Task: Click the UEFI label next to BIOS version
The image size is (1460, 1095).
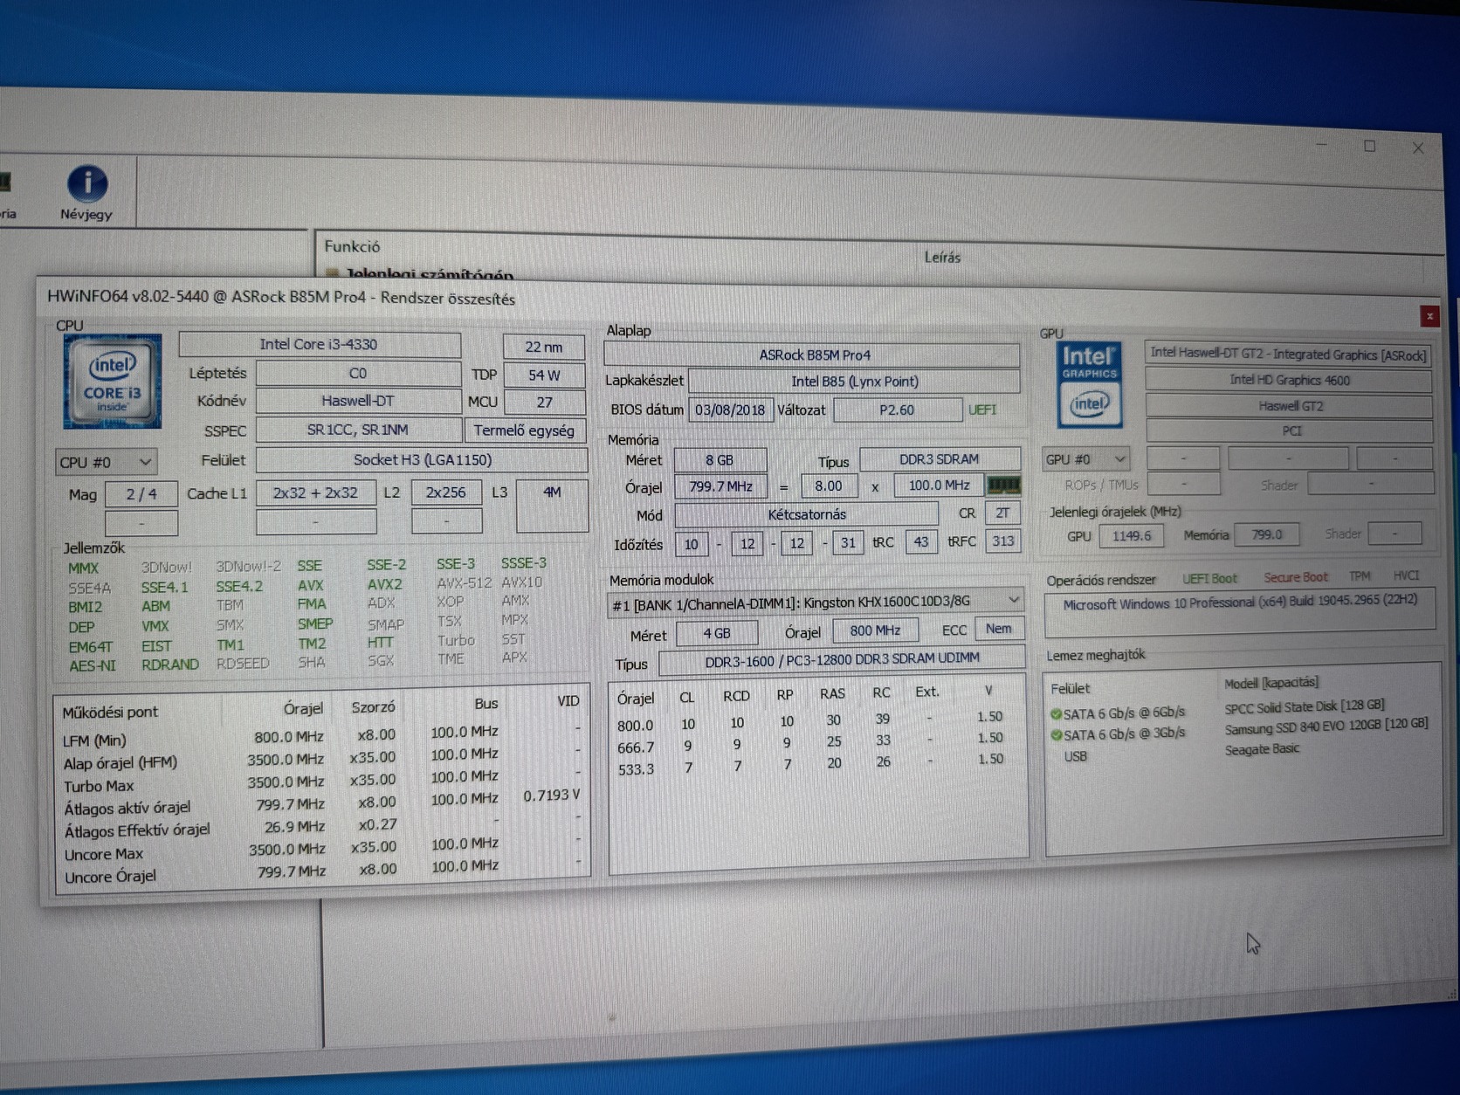Action: (x=982, y=410)
